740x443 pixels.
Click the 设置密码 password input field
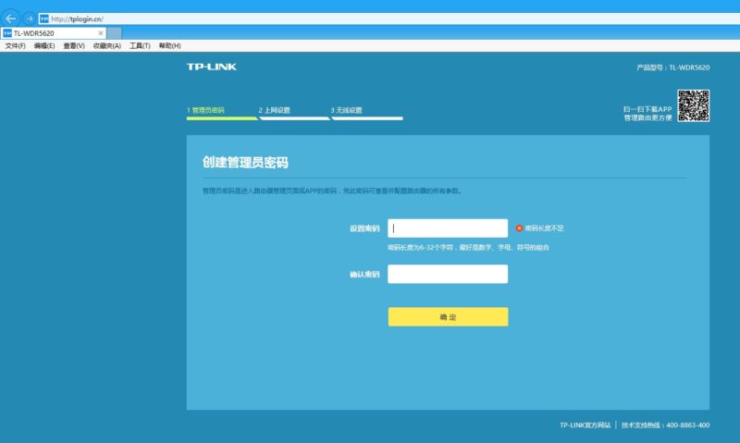point(448,228)
